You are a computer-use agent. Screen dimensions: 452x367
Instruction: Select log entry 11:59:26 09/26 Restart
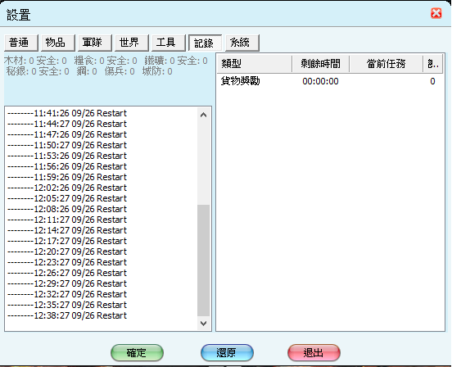click(67, 177)
